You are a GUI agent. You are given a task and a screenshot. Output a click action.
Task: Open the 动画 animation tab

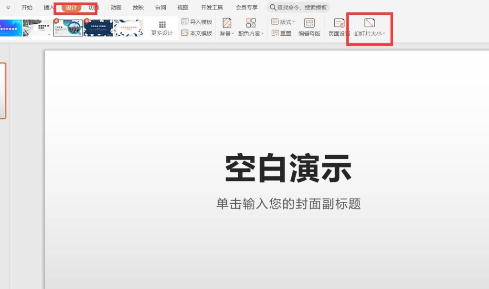tap(116, 8)
